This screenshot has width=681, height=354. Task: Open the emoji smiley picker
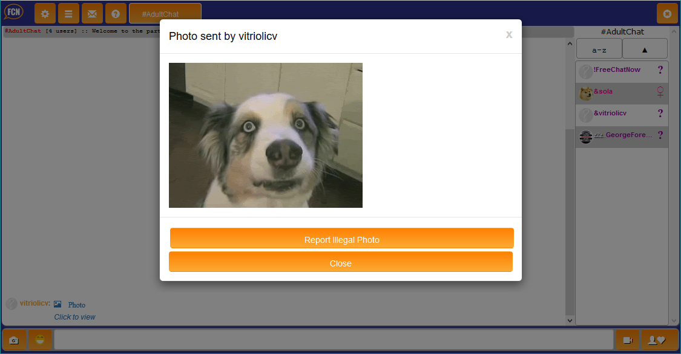tap(40, 340)
